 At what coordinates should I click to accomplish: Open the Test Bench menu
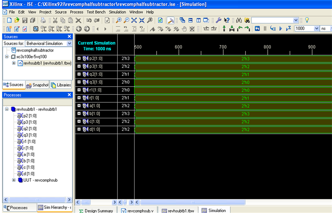[96, 12]
